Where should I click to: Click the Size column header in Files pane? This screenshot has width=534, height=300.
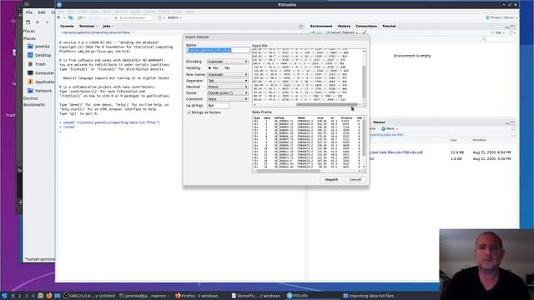pyautogui.click(x=453, y=140)
